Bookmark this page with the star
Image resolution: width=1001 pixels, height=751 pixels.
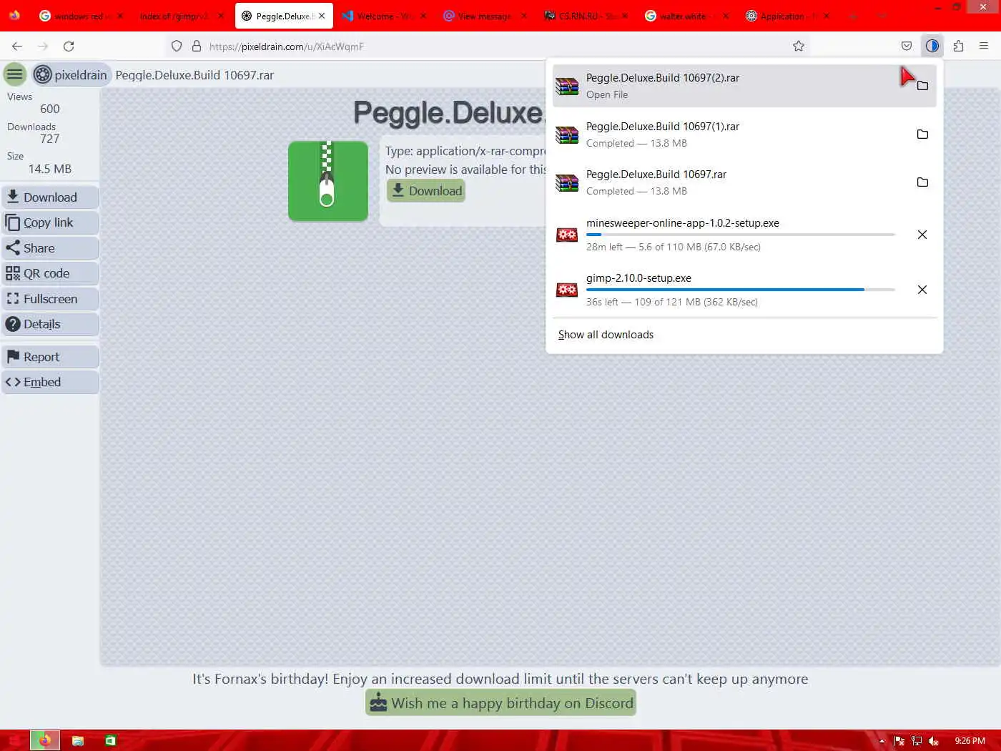799,46
